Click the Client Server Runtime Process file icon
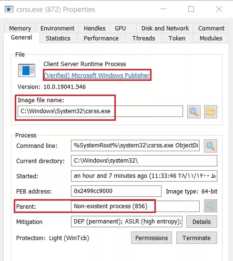 point(27,70)
